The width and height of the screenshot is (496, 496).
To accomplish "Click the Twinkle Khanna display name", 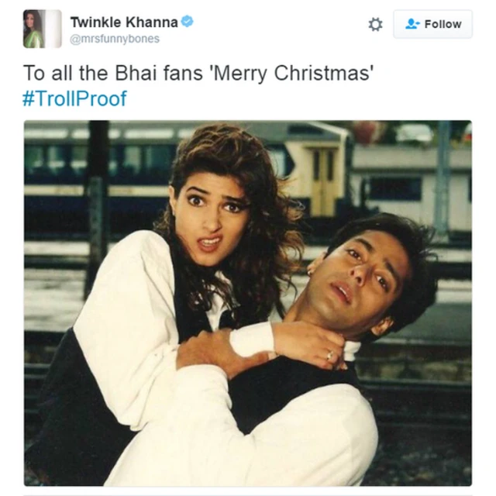I will [124, 22].
